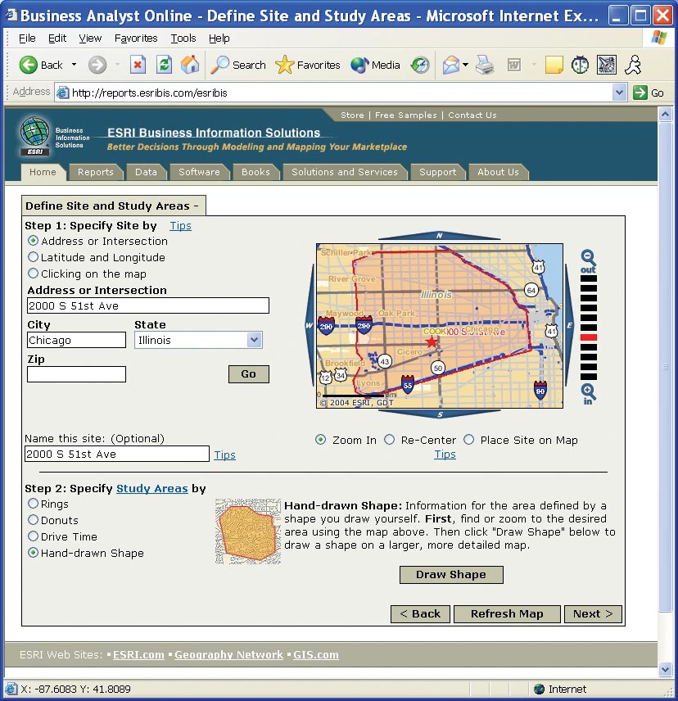Click the < Back form button

tap(420, 614)
